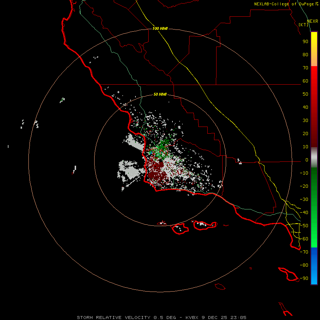Select the -70 value on the velocity scale

[304, 252]
